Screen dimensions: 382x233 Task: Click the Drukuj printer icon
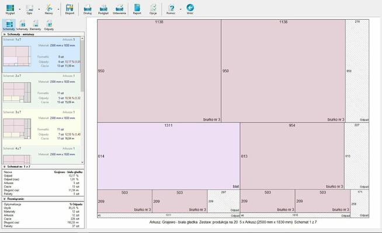pyautogui.click(x=88, y=8)
